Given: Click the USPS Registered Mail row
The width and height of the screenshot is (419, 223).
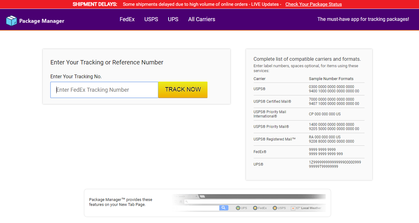Looking at the screenshot, I should 309,139.
